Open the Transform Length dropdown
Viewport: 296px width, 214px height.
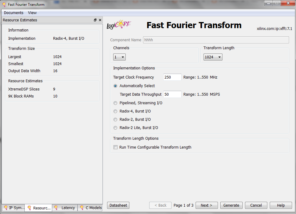(213, 57)
